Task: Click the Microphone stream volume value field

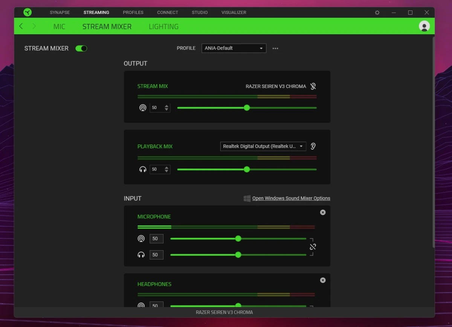Action: point(156,239)
